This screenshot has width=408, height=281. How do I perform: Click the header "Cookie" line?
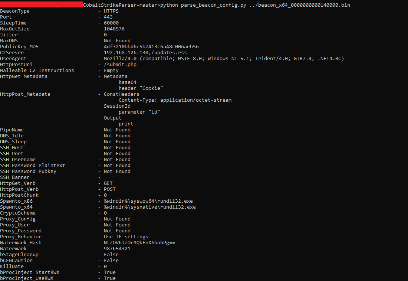(x=141, y=88)
